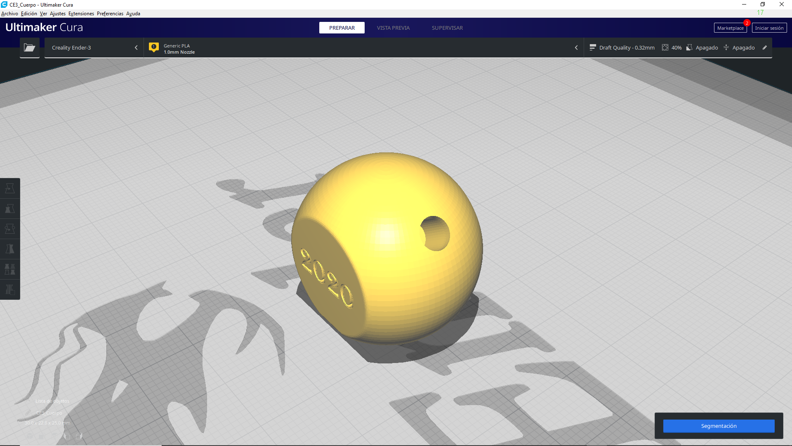Open the Preferencias menu
Viewport: 792px width, 446px height.
click(x=110, y=14)
